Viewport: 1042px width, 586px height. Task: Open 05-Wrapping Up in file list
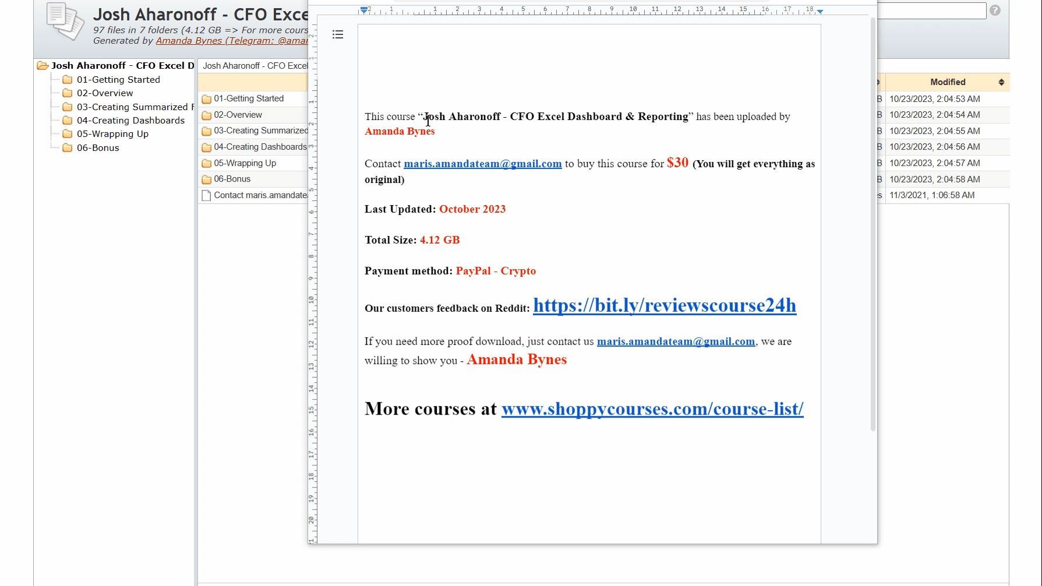click(245, 163)
